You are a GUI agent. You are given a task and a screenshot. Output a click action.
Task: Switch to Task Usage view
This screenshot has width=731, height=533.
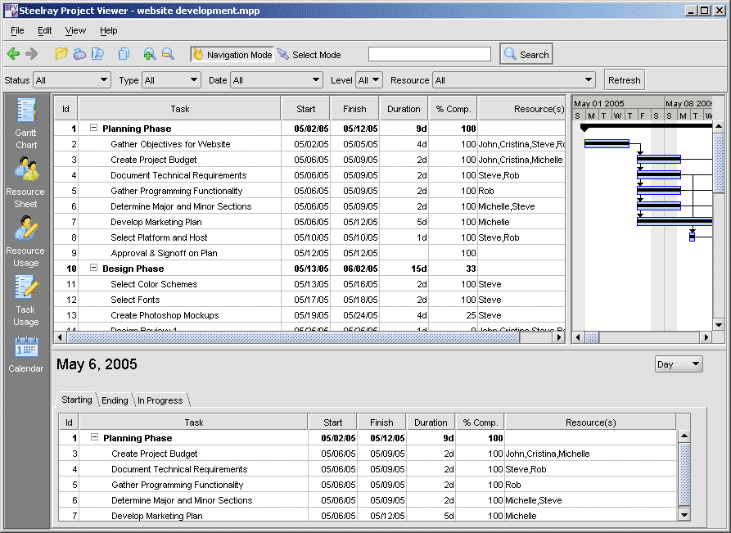(x=25, y=300)
